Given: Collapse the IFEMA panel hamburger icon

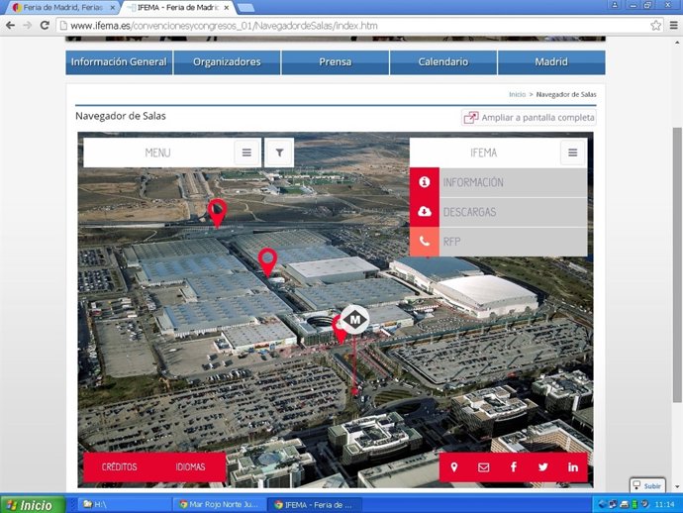Looking at the screenshot, I should (x=572, y=153).
